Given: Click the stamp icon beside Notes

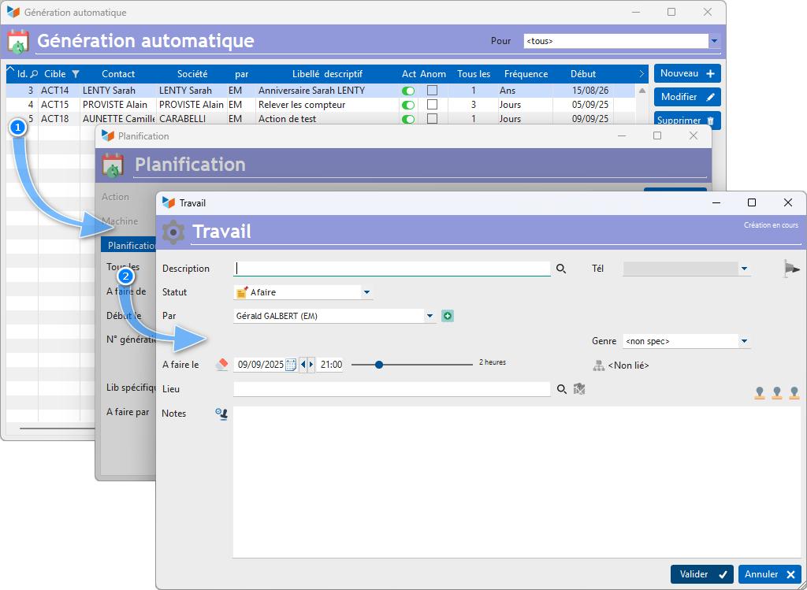Looking at the screenshot, I should tap(221, 414).
